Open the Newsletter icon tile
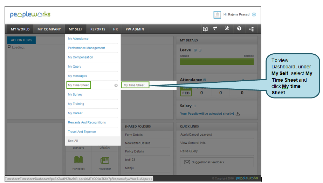Screen dimensions: 323x183 pos(105,160)
